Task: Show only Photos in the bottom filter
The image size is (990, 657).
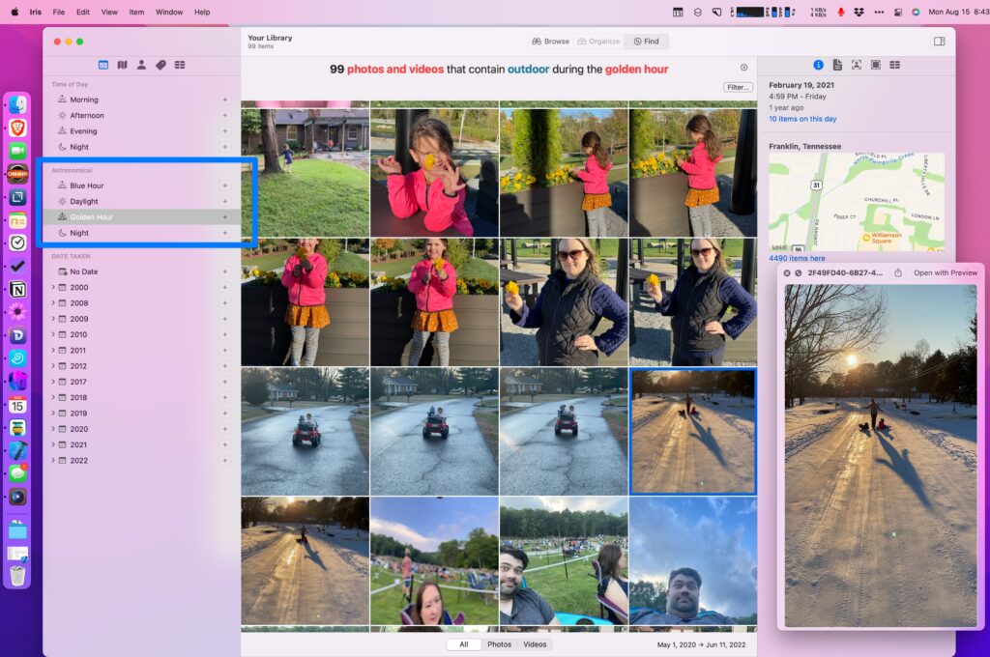Action: (x=500, y=644)
